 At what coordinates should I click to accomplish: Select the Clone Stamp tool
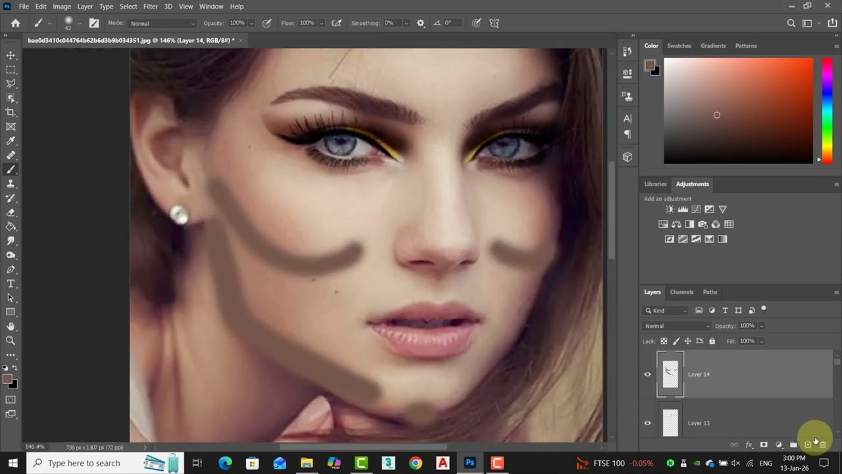(x=11, y=184)
